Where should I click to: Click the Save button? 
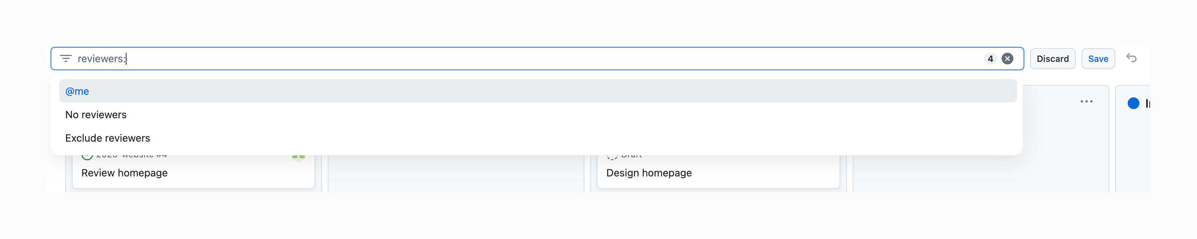pos(1098,59)
